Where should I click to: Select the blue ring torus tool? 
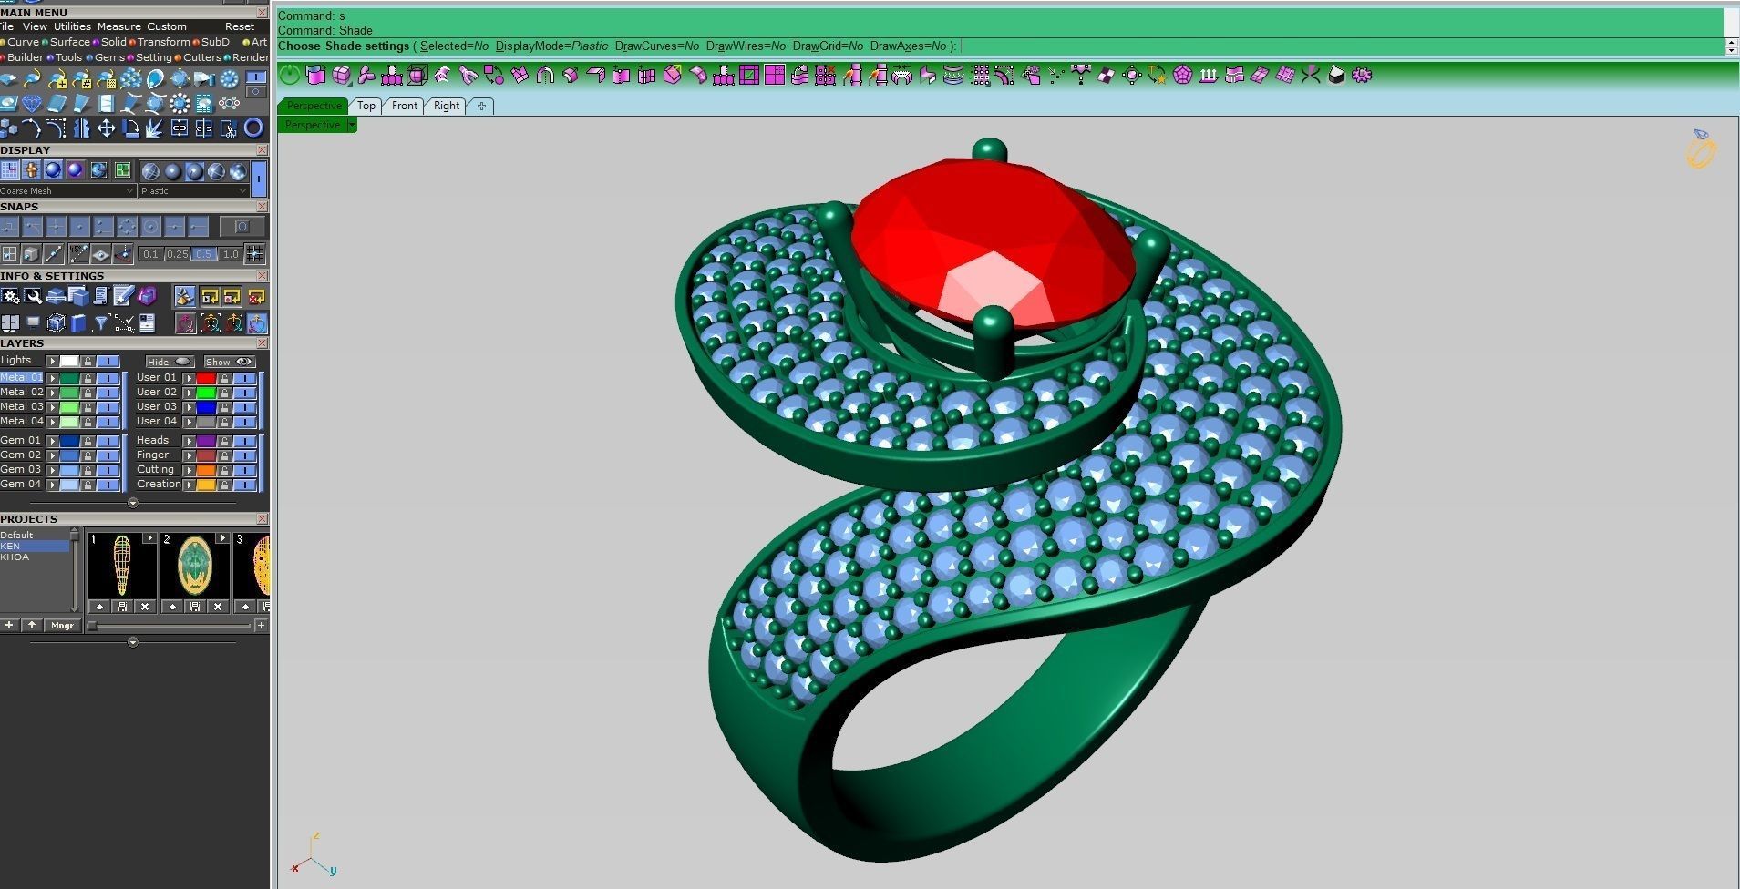click(x=253, y=128)
